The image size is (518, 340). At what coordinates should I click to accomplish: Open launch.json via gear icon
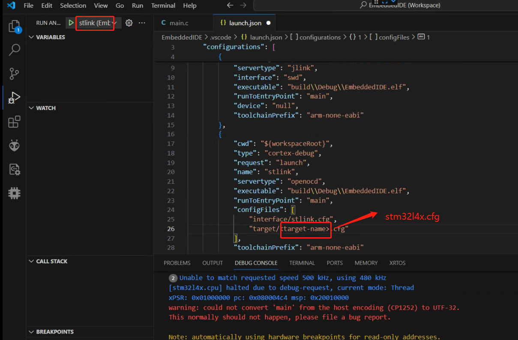(x=129, y=23)
